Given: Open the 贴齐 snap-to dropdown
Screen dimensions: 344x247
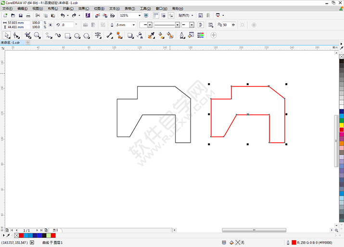Looking at the screenshot, I should (x=185, y=15).
